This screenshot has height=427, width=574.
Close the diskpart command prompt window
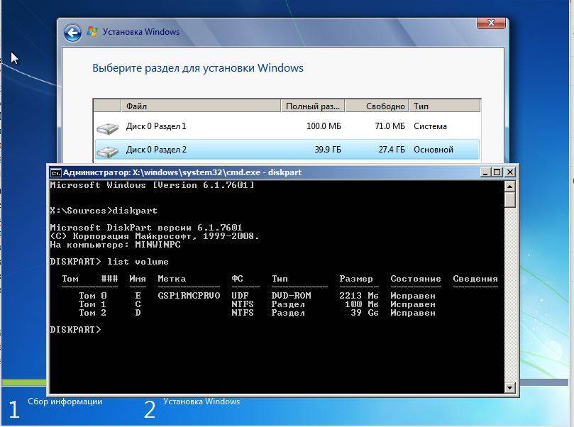coord(509,172)
